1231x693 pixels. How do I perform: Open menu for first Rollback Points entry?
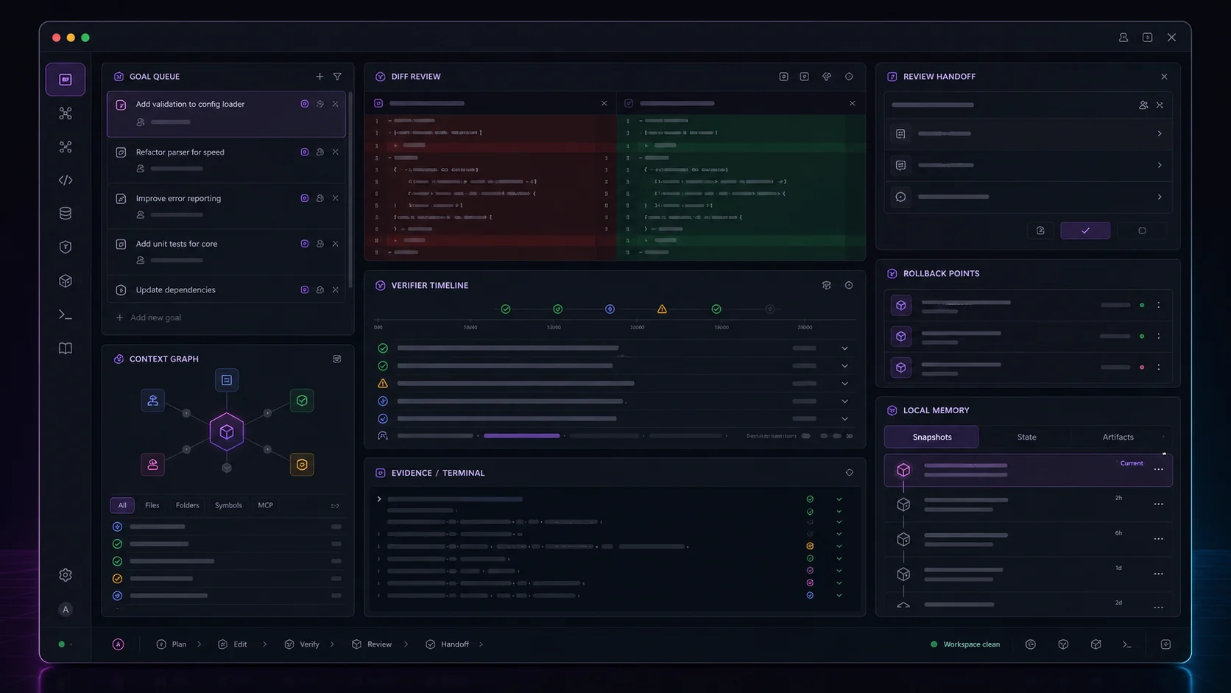point(1159,306)
